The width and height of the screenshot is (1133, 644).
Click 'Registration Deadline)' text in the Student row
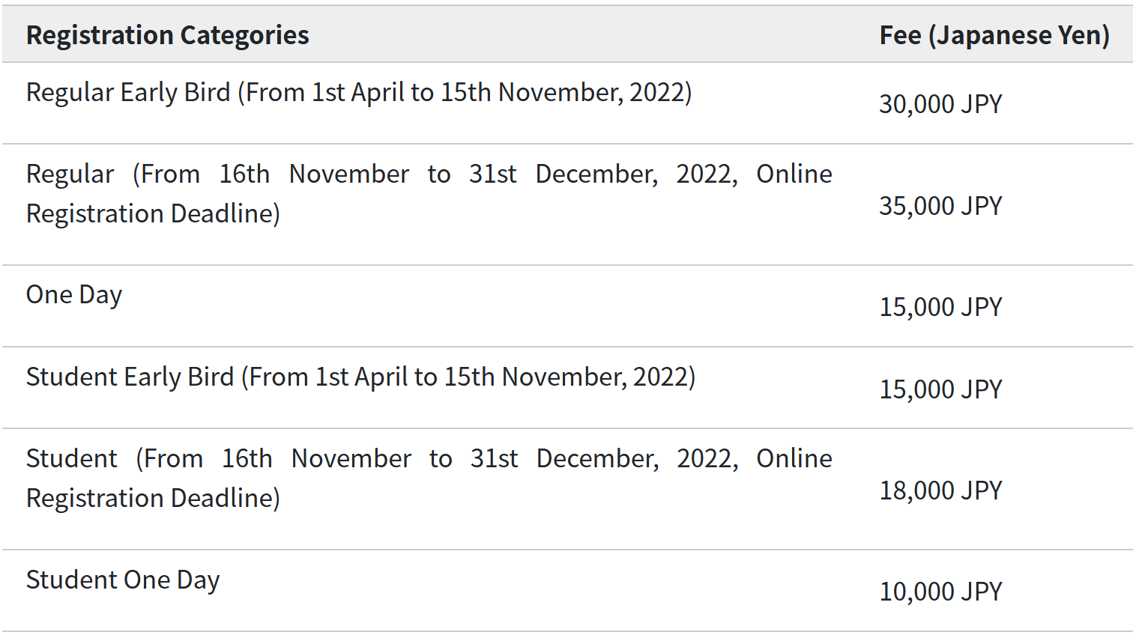click(153, 499)
